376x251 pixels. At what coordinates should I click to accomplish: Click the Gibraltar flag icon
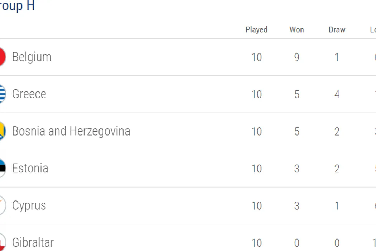tap(2, 242)
